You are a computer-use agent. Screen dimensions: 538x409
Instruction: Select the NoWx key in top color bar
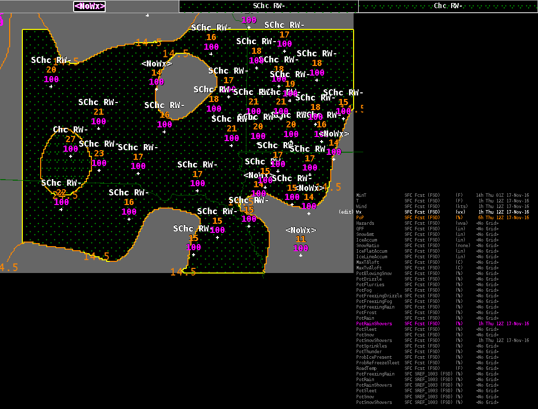[89, 6]
